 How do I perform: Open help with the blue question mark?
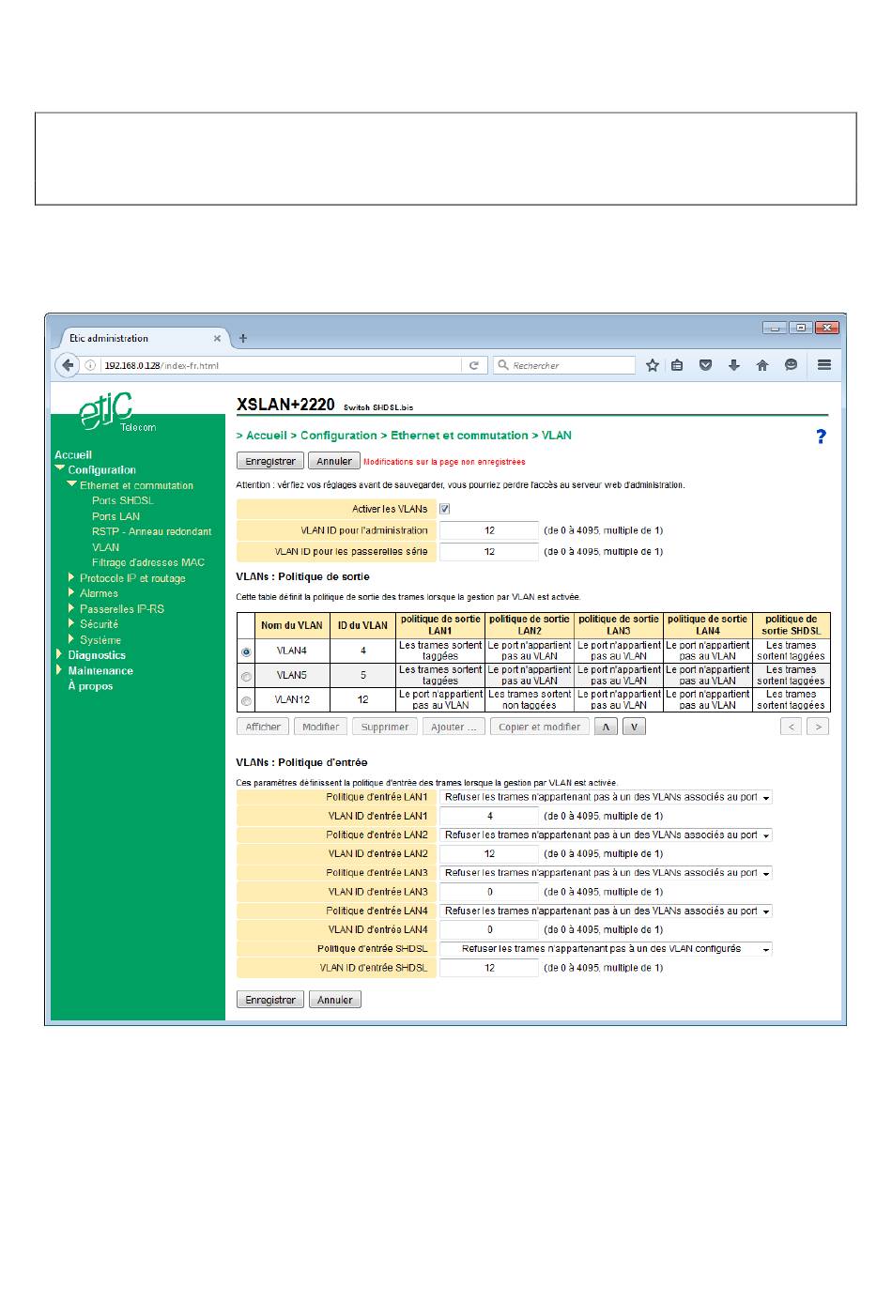tap(821, 437)
